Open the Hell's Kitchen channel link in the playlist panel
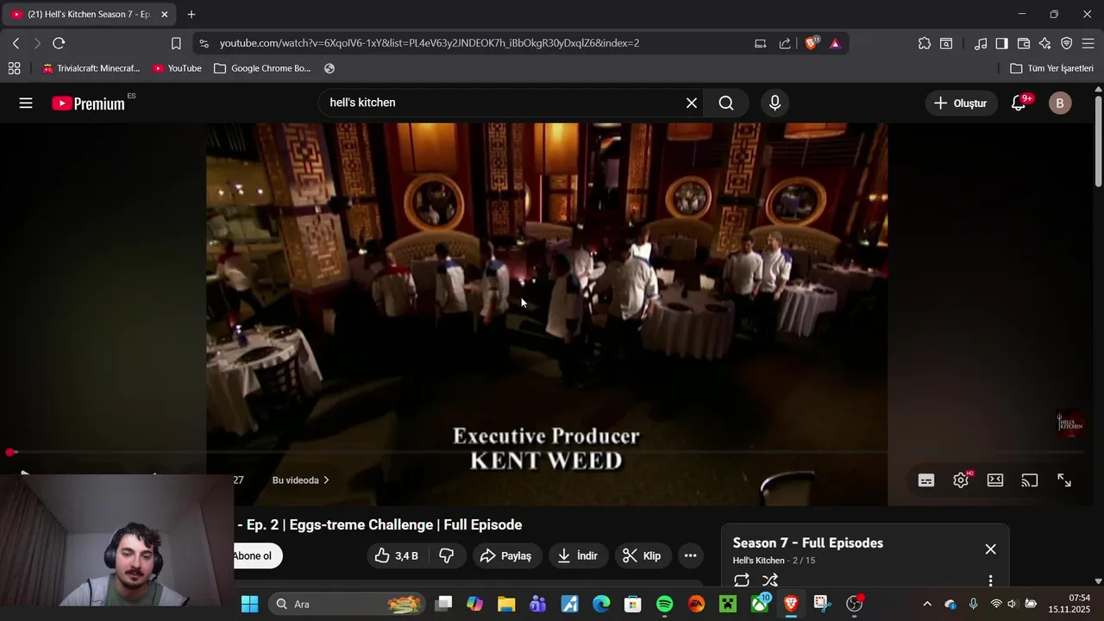This screenshot has height=621, width=1104. (x=759, y=561)
